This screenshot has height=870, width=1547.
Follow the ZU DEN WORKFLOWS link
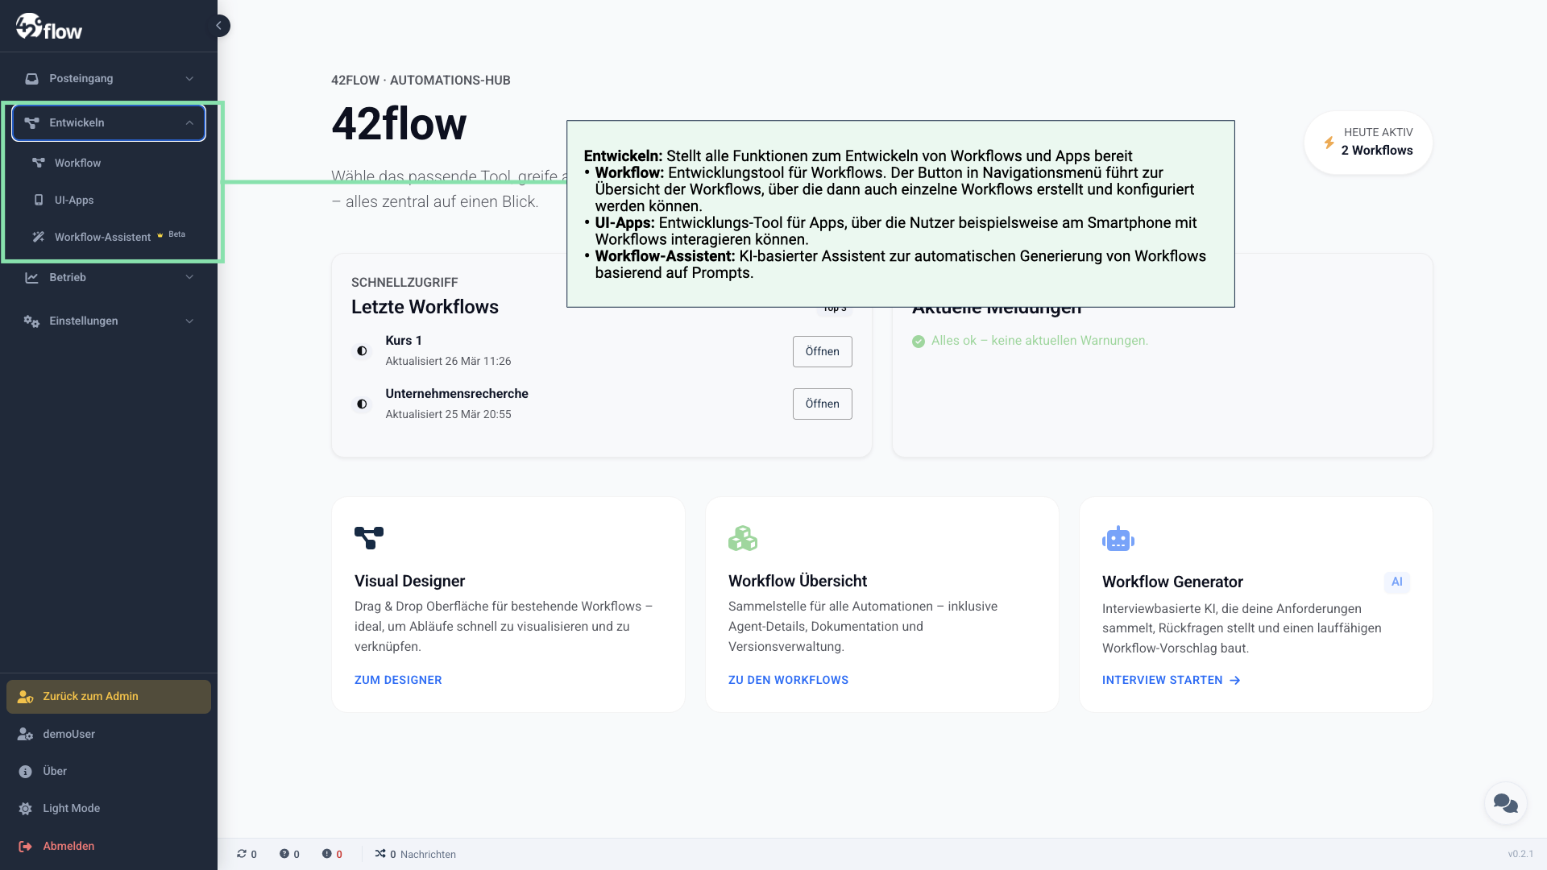pos(788,680)
